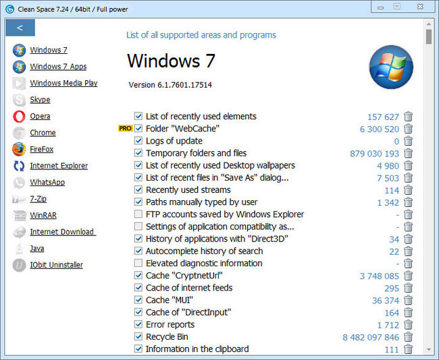Open Windows 7 Apps in sidebar
This screenshot has height=360, width=439.
point(58,67)
